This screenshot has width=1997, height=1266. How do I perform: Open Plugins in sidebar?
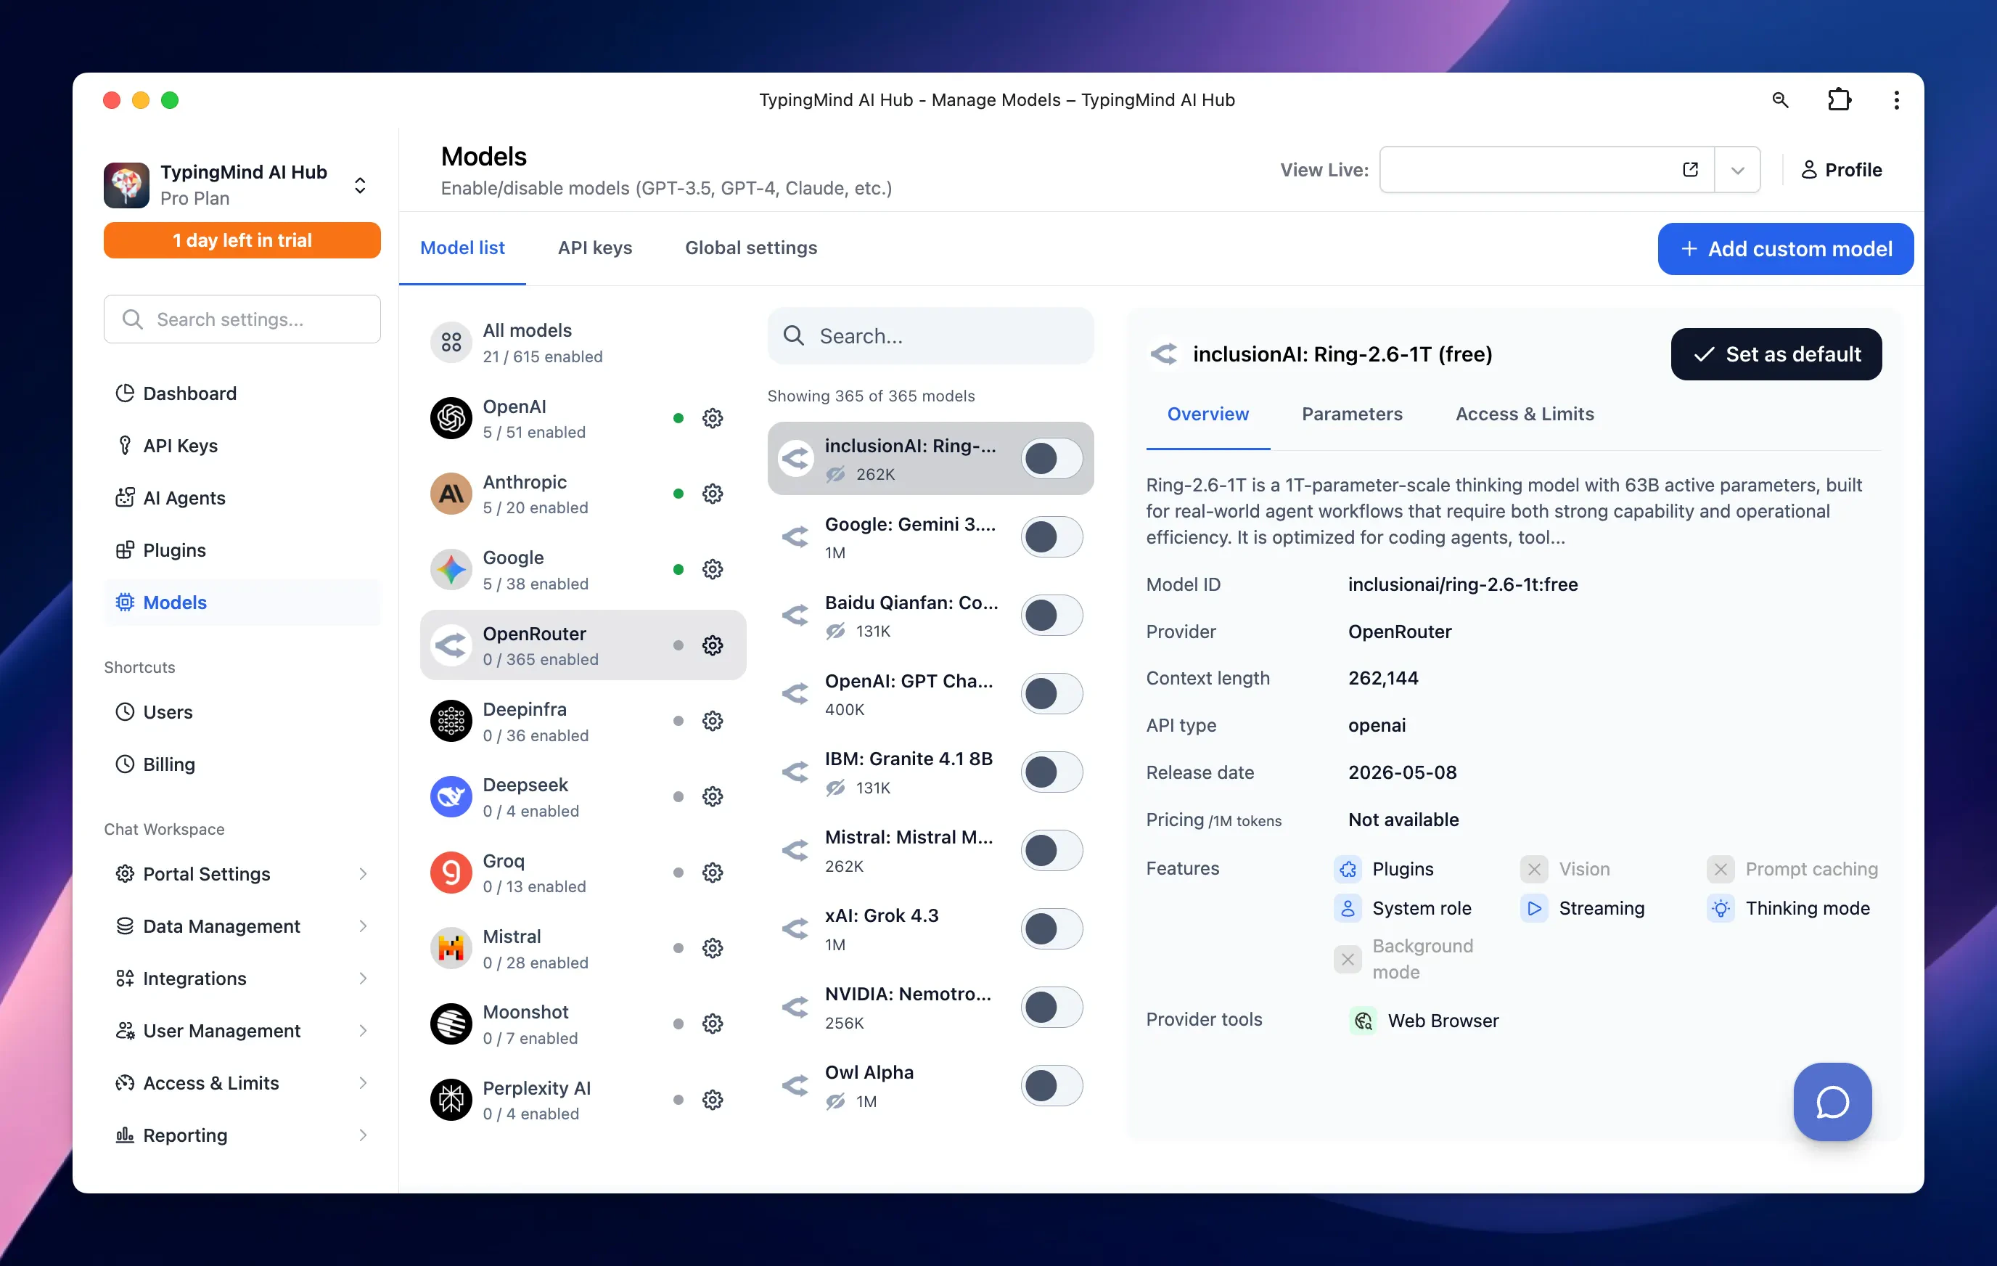(242, 550)
